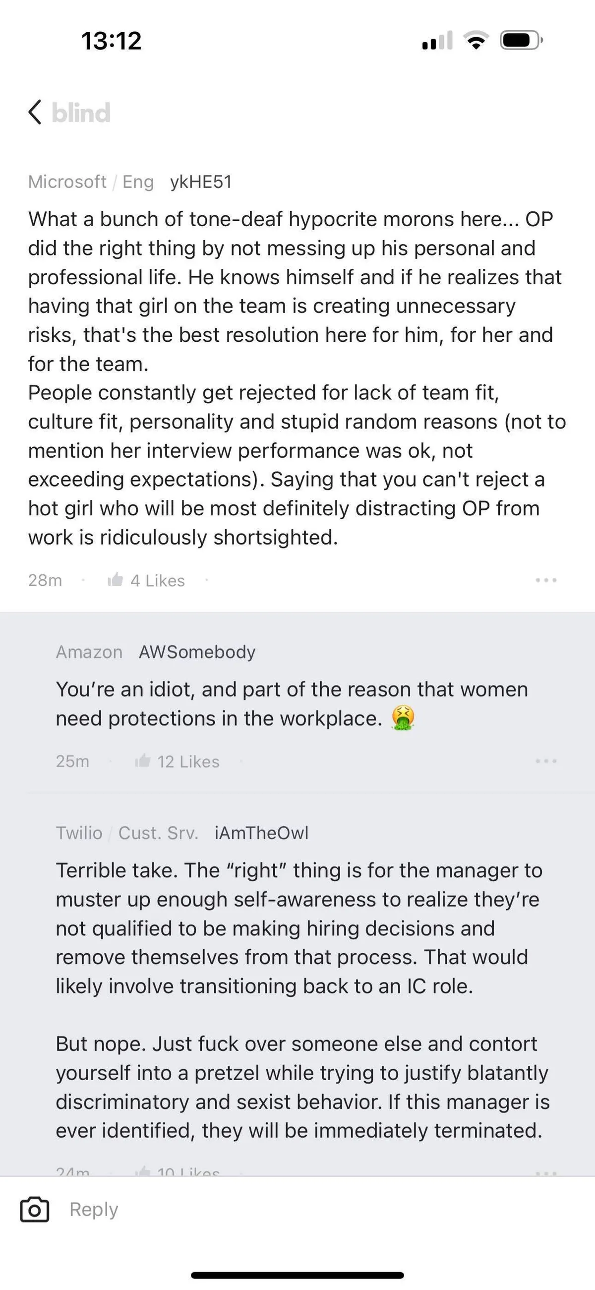Image resolution: width=595 pixels, height=1290 pixels.
Task: Tap the iAmTheOwl username
Action: tap(261, 833)
